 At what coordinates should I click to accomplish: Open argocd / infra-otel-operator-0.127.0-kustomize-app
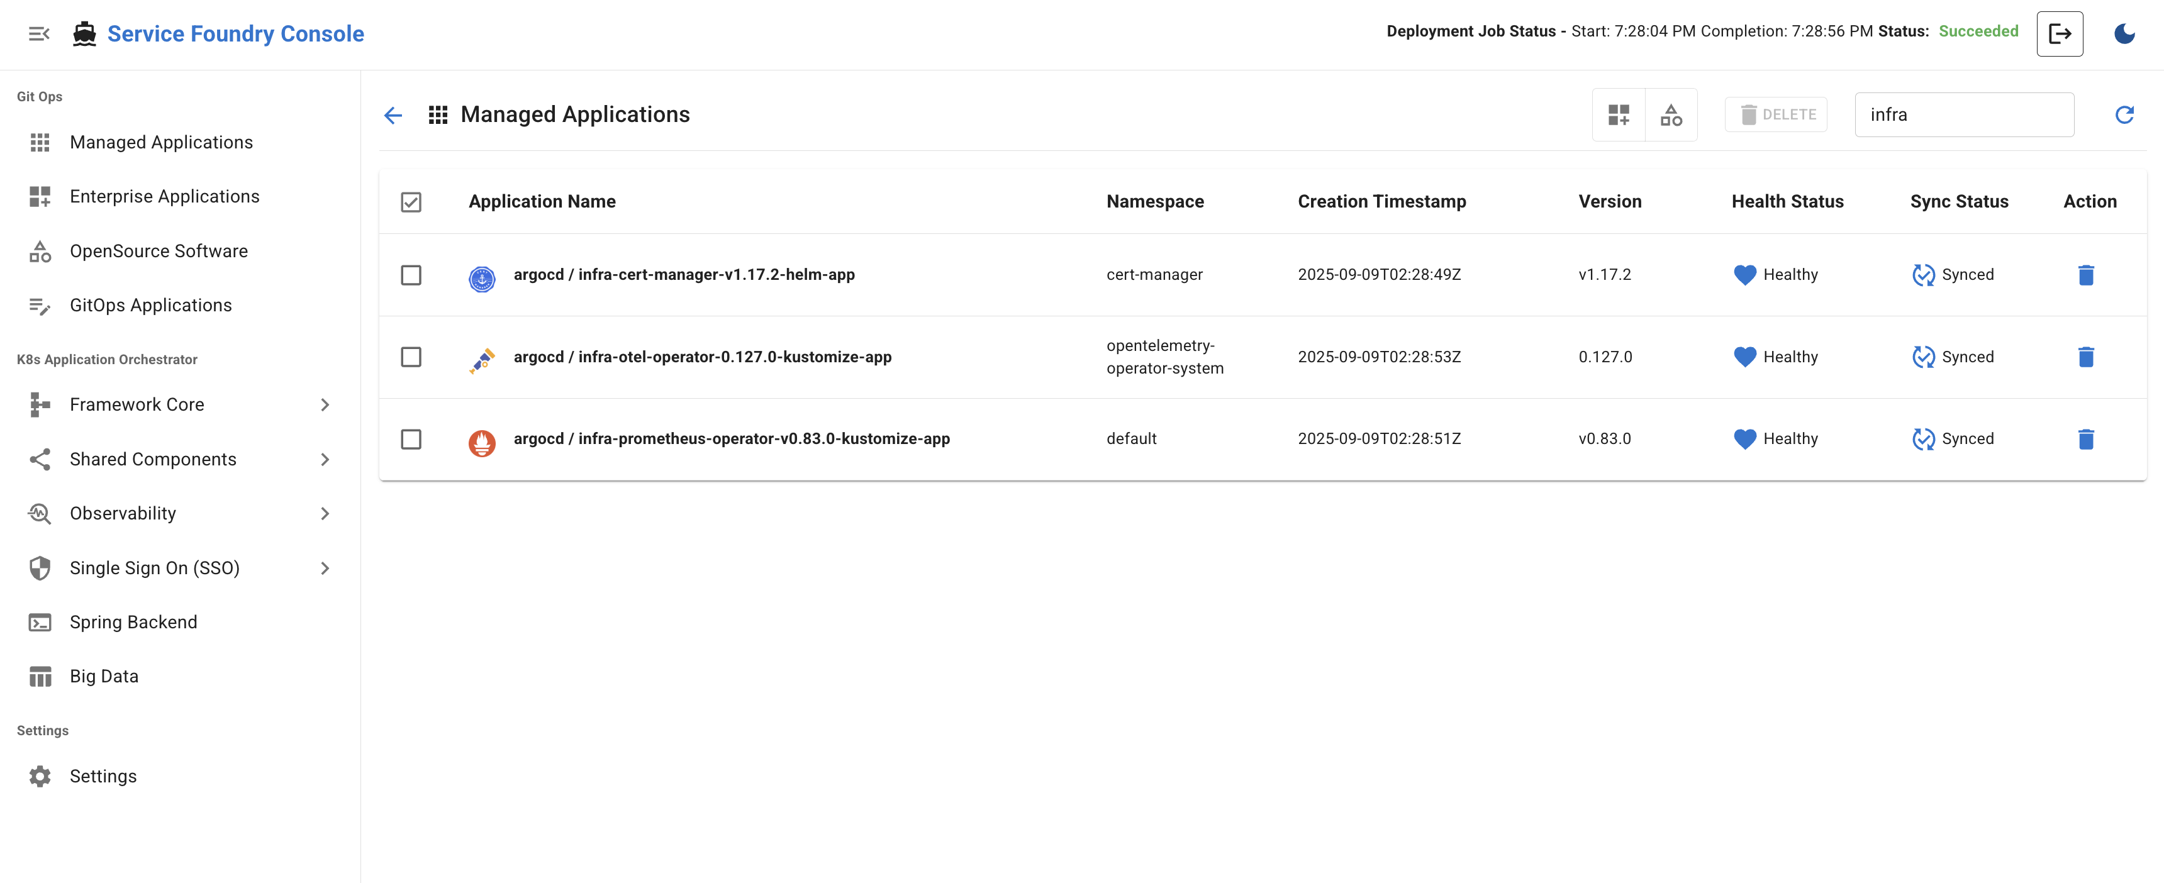pos(702,357)
